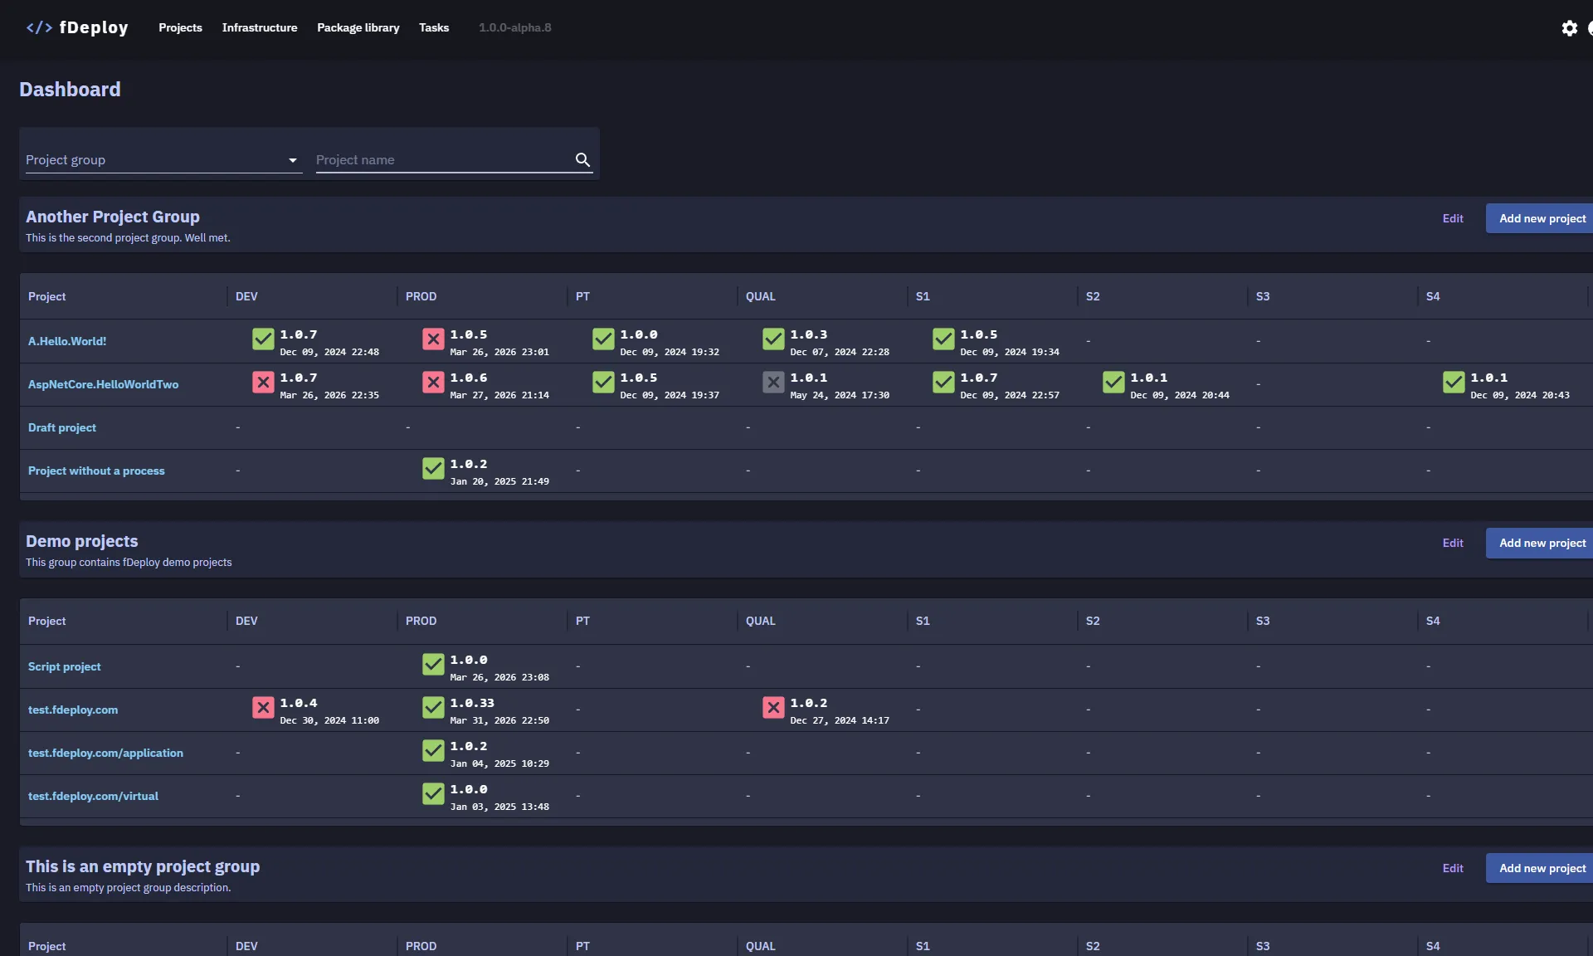This screenshot has width=1593, height=956.
Task: Click gray cross icon on AspNetCore.HelloWorldTwo QUAL
Action: [772, 383]
